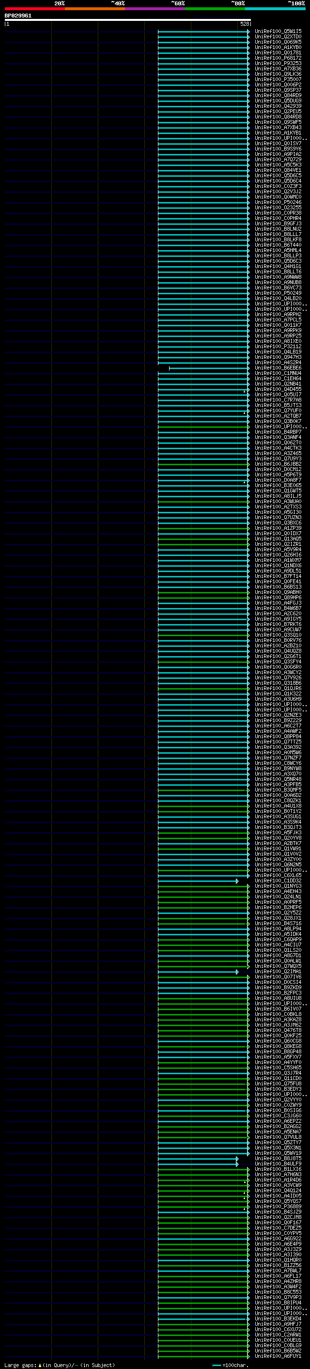Select UniRef100_Q947H3 label
Image resolution: width=310 pixels, height=1369 pixels.
pyautogui.click(x=278, y=357)
